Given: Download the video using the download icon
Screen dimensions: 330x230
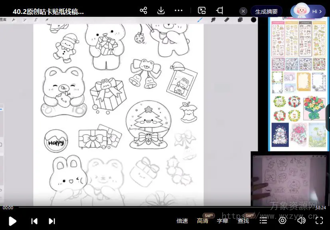Looking at the screenshot, I should point(161,11).
